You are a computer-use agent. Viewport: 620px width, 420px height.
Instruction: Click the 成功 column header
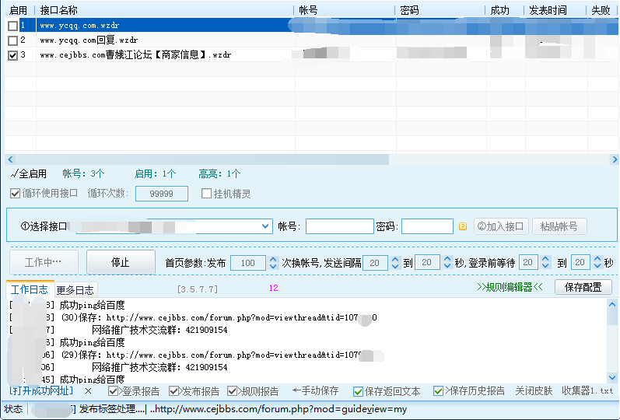tap(505, 10)
